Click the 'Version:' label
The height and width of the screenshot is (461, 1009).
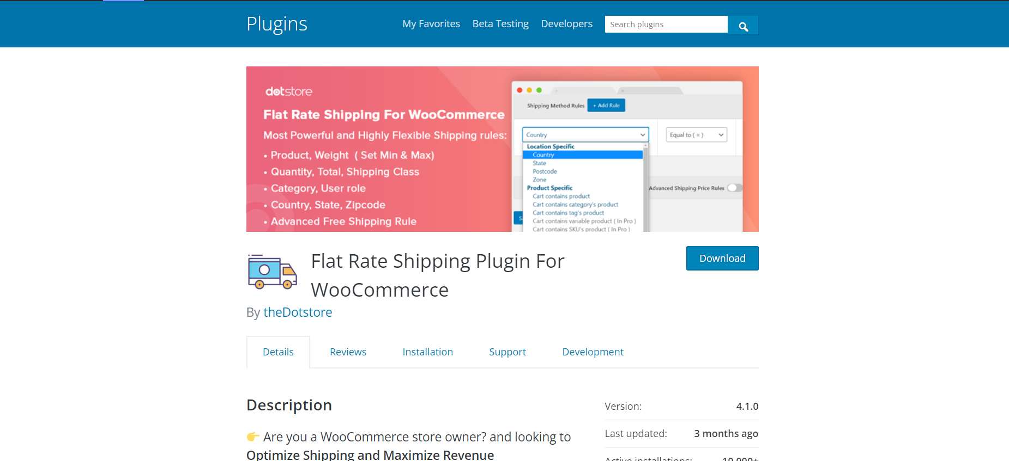coord(623,407)
